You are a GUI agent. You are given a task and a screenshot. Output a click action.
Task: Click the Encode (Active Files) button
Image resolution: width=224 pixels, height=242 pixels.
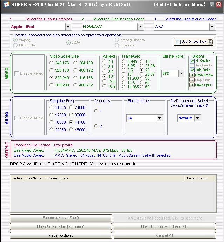tap(61, 218)
